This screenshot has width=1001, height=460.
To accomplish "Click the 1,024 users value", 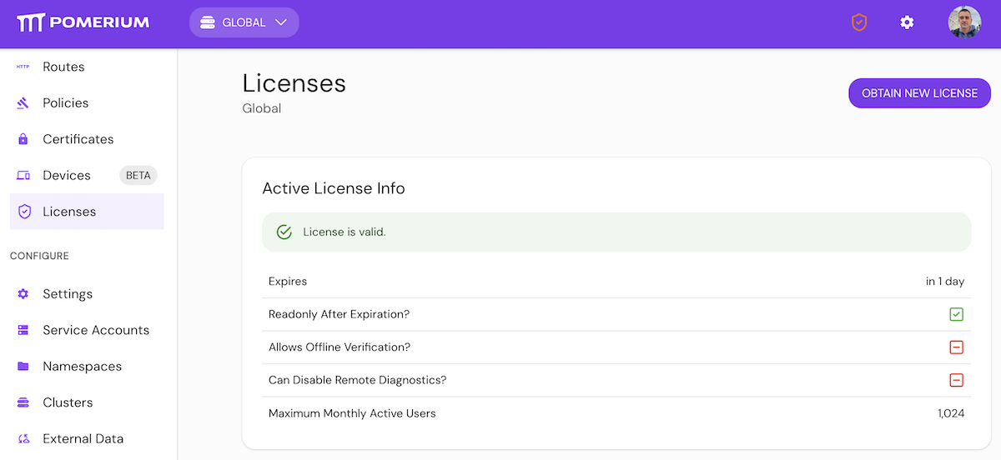I will tap(951, 413).
